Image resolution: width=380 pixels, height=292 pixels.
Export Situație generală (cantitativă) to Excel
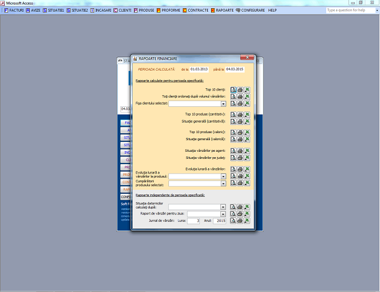coord(247,121)
